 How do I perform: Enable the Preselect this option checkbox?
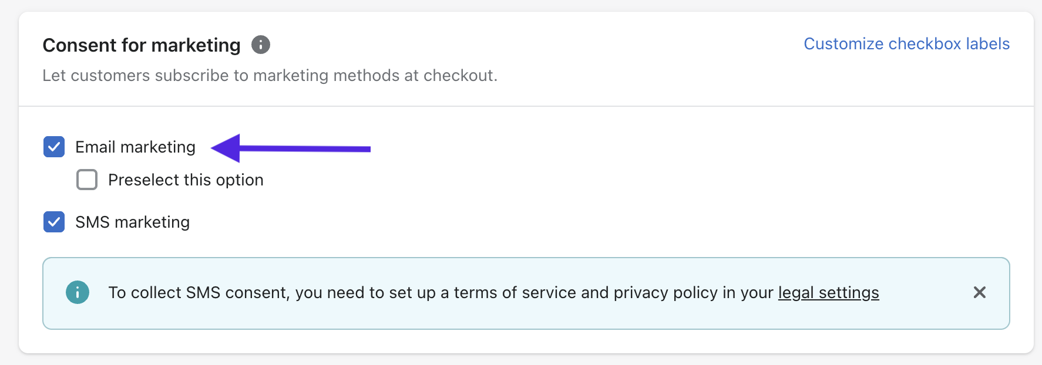[87, 180]
